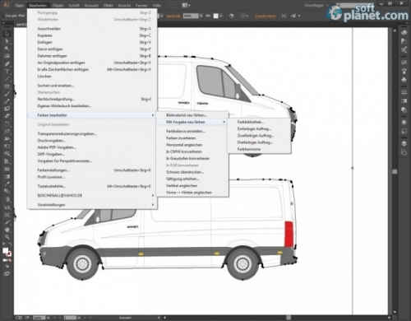
Task: Open the Layers panel icon
Action: pyautogui.click(x=404, y=143)
